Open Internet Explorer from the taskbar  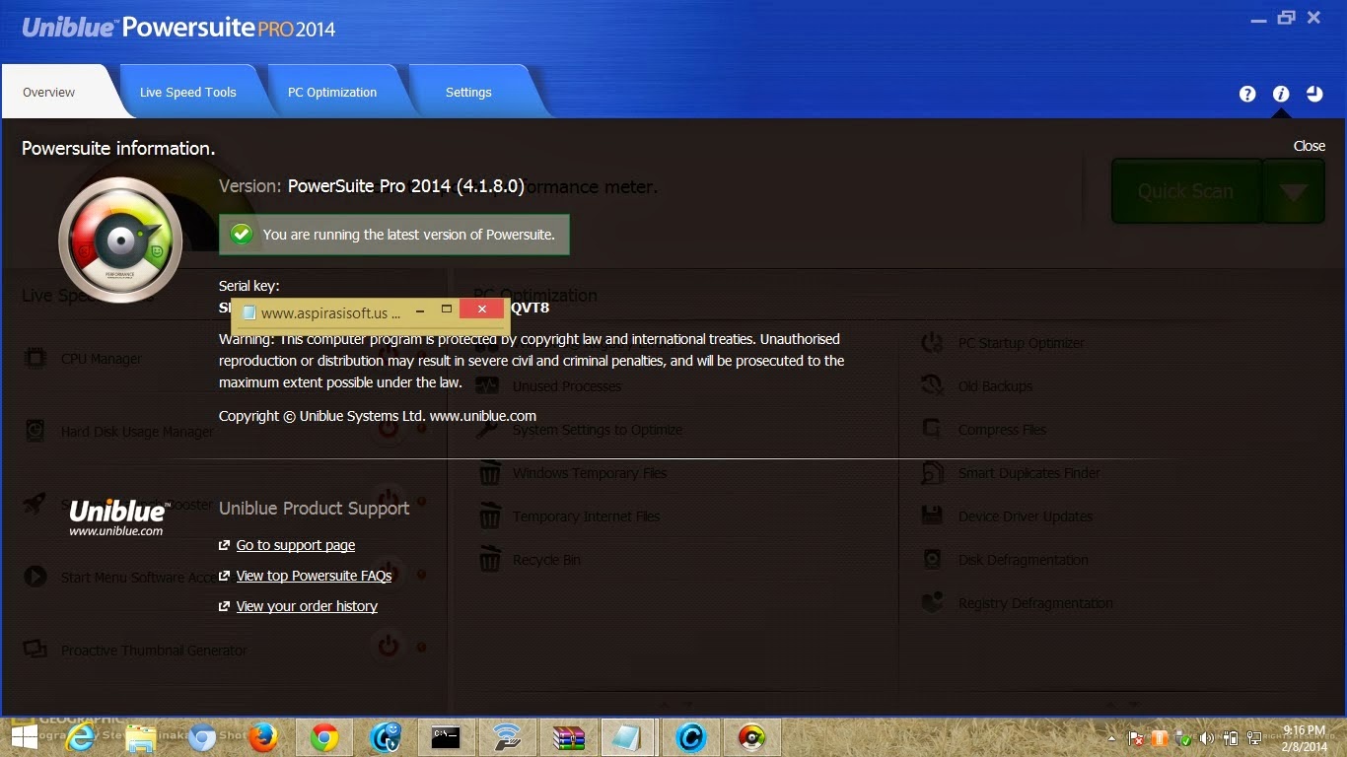[x=80, y=737]
